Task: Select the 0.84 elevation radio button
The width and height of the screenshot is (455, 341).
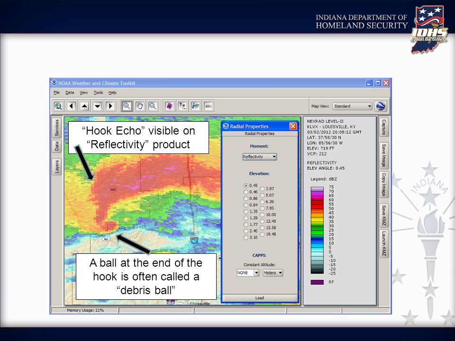Action: point(246,205)
